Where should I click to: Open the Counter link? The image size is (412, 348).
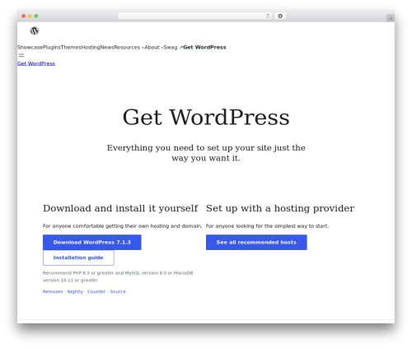[96, 291]
